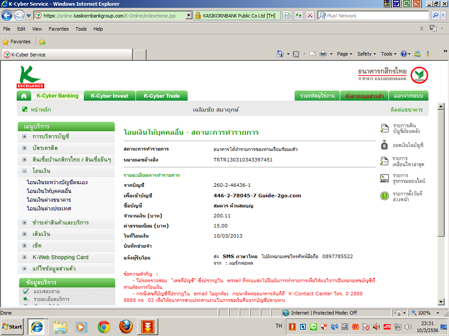Open the View menu
This screenshot has height=336, width=449.
37,29
